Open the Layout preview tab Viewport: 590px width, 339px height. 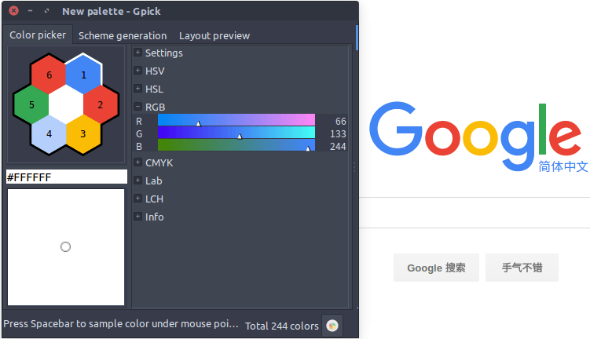click(x=214, y=35)
